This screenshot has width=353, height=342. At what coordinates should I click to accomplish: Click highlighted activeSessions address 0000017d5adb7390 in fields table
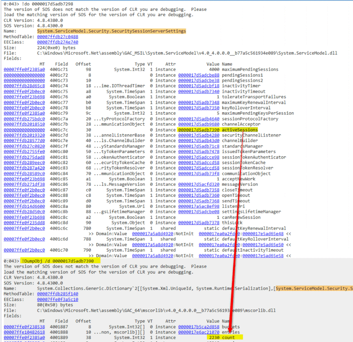(x=199, y=130)
